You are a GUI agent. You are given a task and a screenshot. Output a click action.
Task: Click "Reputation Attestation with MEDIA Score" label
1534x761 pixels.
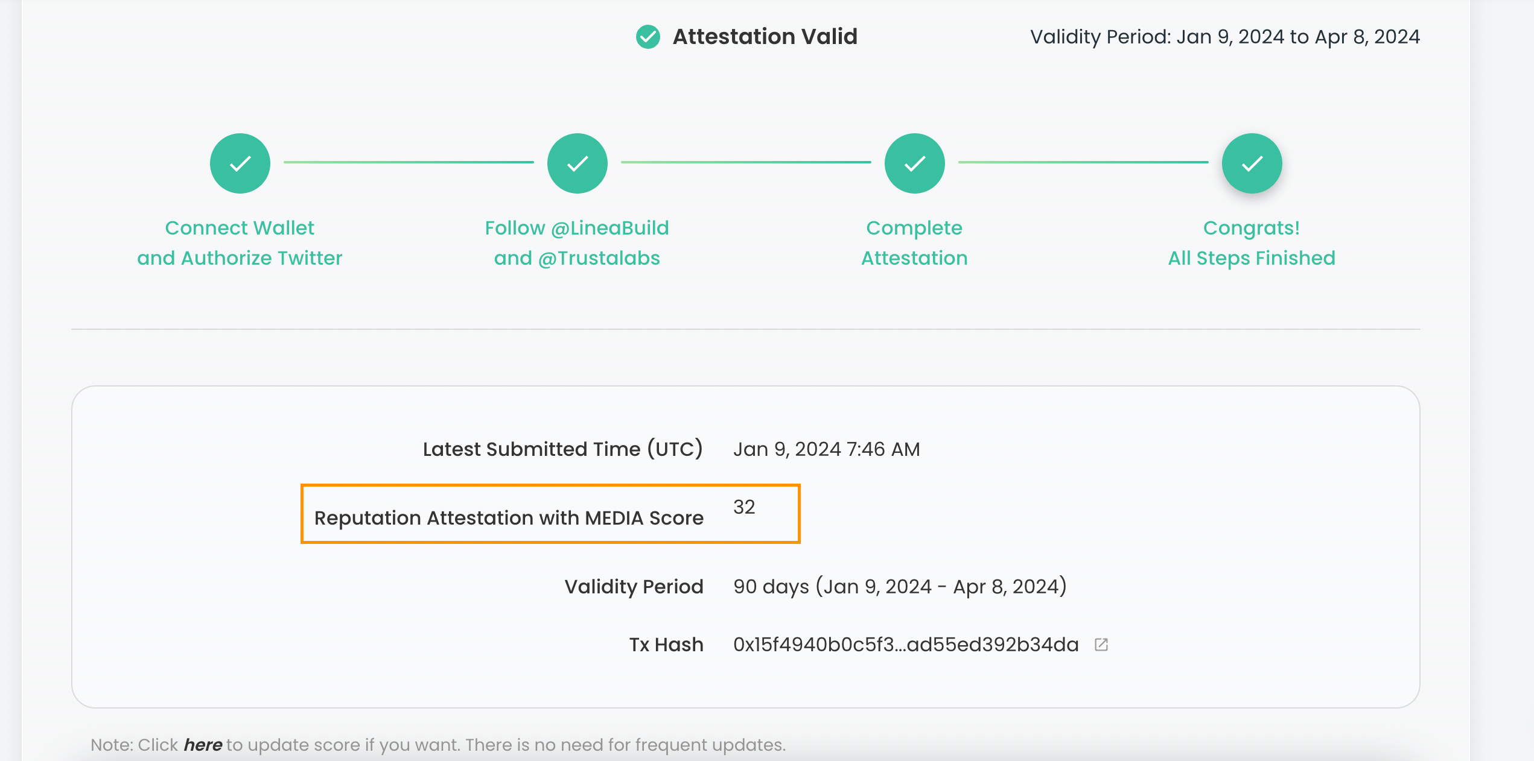[509, 518]
